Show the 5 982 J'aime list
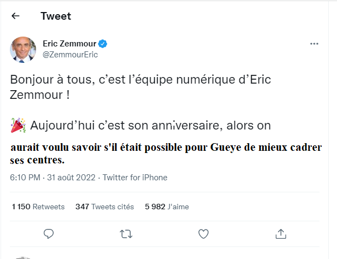This screenshot has width=337, height=259. (x=166, y=207)
